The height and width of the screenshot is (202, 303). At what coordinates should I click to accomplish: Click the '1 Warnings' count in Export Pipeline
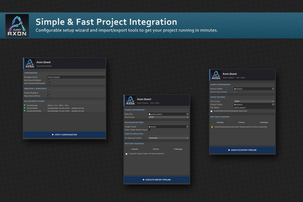264,122
